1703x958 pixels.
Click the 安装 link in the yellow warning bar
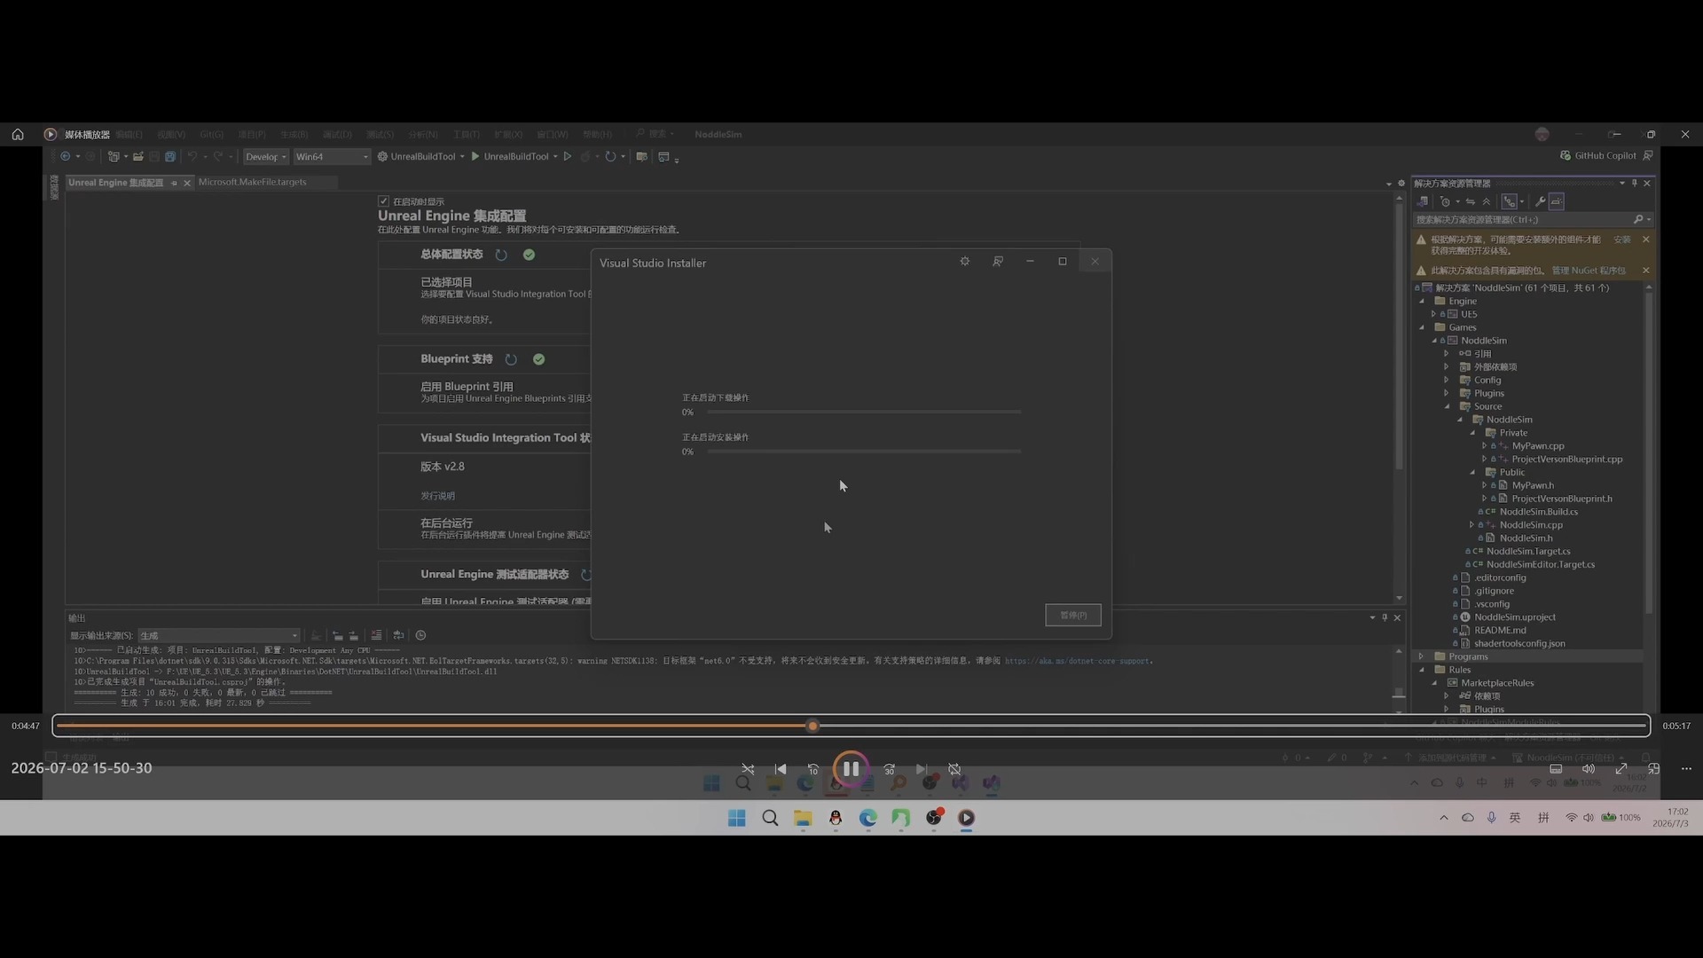coord(1621,239)
